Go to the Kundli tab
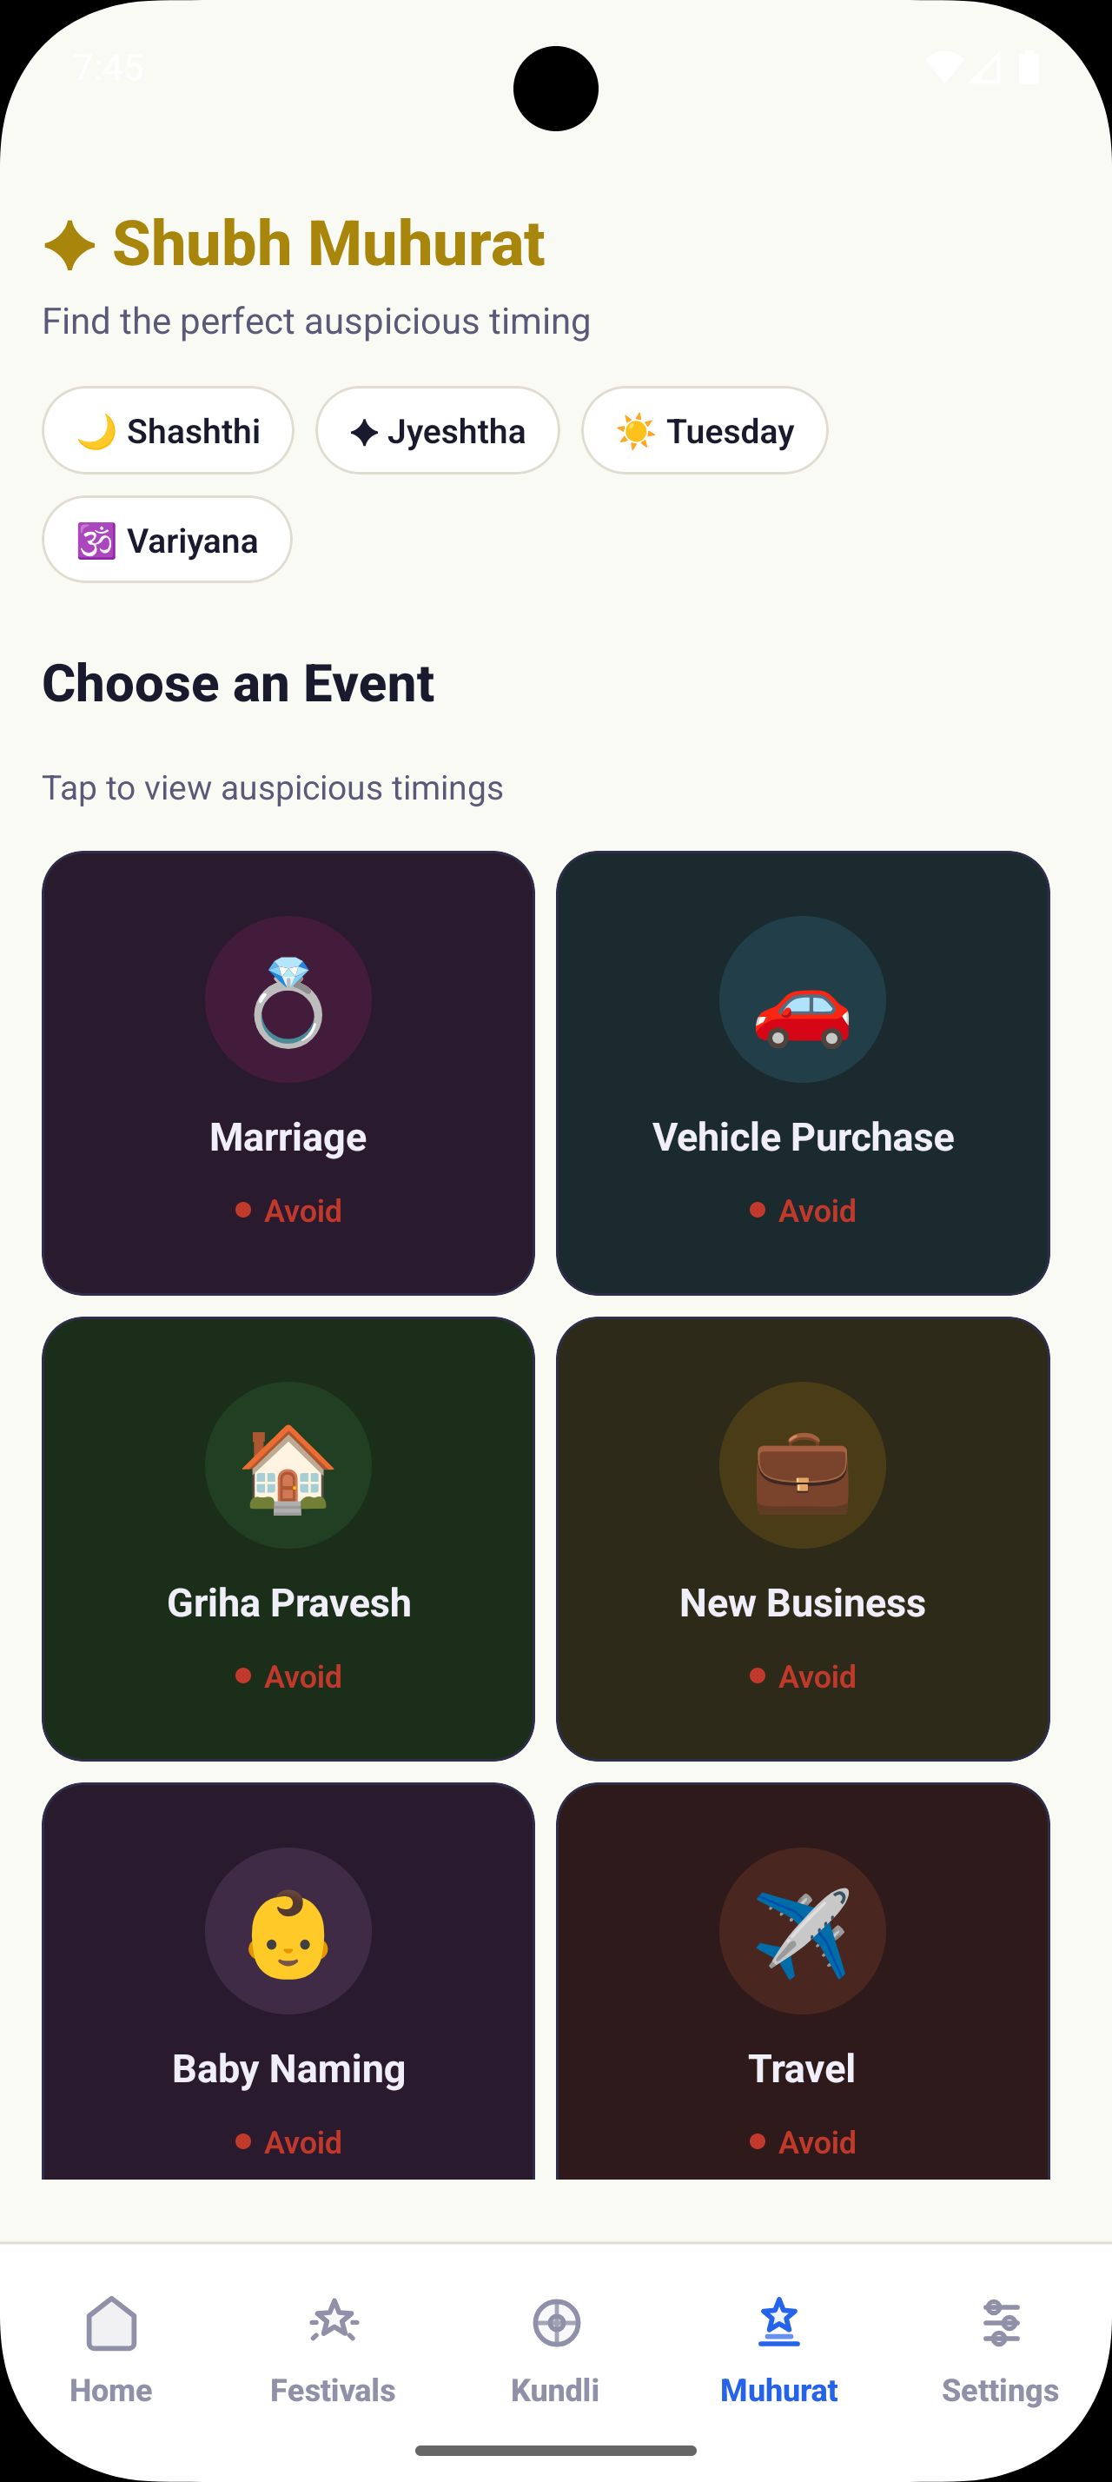This screenshot has width=1112, height=2482. click(x=555, y=2348)
